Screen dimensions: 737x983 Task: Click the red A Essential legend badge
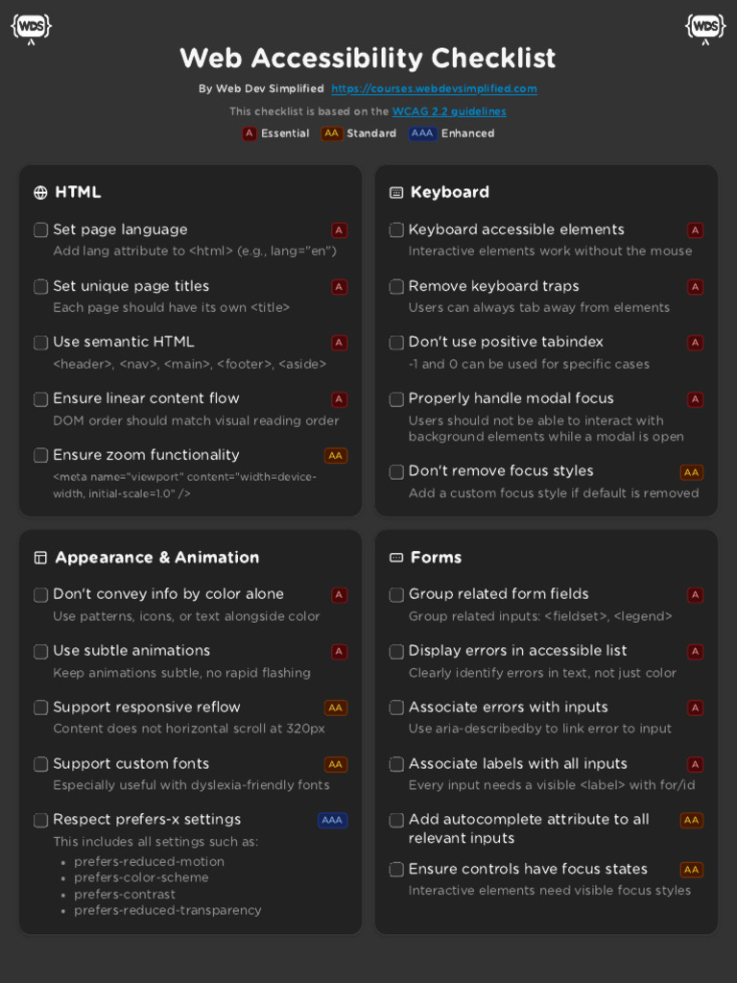(x=250, y=134)
